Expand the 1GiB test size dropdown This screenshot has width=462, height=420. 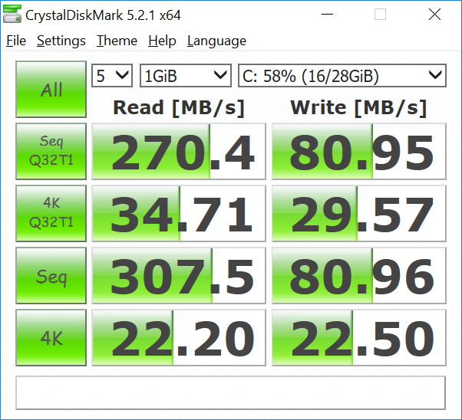tap(185, 76)
